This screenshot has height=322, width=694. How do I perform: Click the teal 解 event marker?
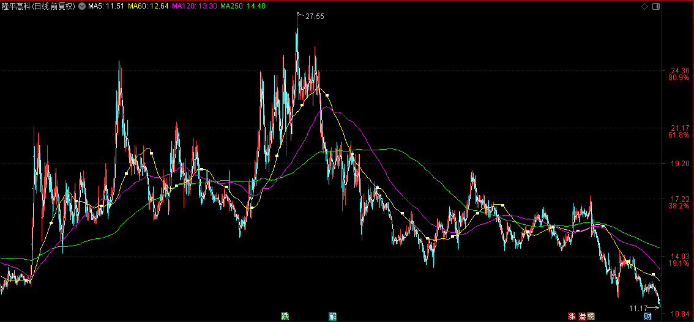pyautogui.click(x=332, y=317)
